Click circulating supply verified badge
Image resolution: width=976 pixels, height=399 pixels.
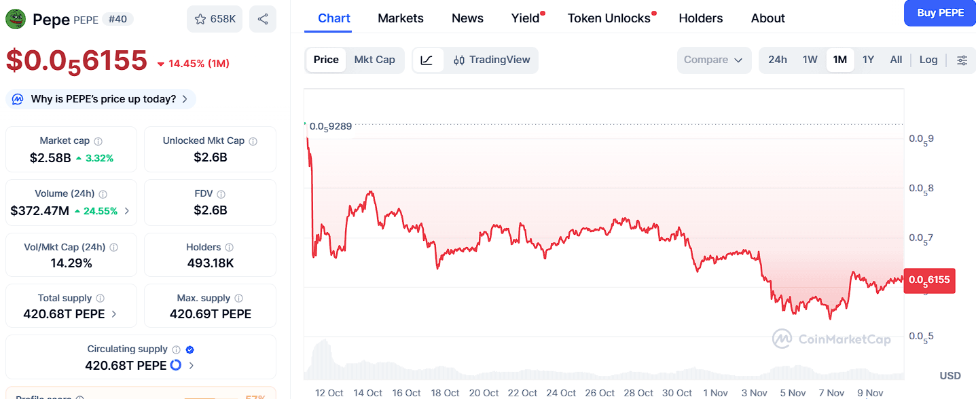190,349
